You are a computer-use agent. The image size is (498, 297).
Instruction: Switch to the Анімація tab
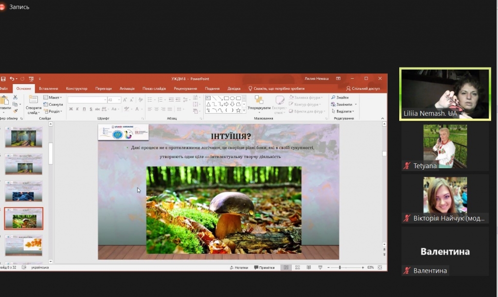point(127,88)
